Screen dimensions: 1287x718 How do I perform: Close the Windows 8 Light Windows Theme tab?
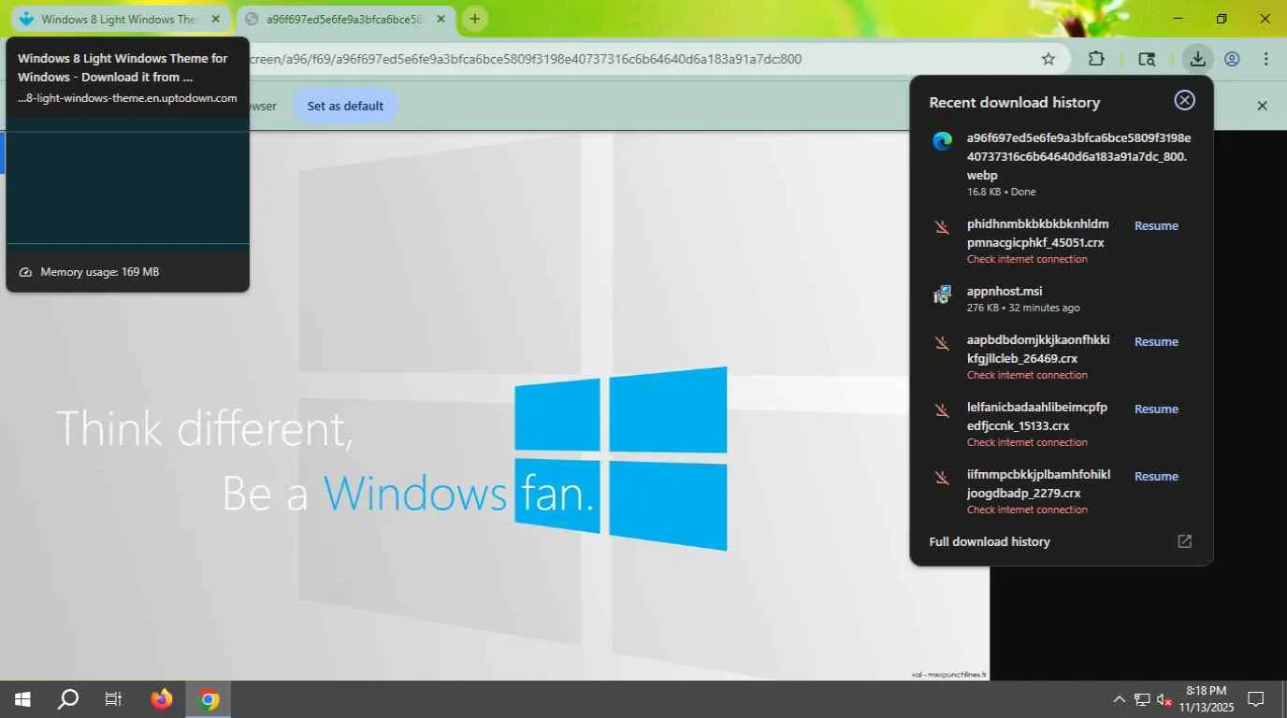[216, 19]
